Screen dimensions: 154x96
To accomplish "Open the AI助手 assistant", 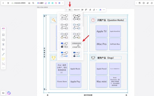I will coord(40,3).
